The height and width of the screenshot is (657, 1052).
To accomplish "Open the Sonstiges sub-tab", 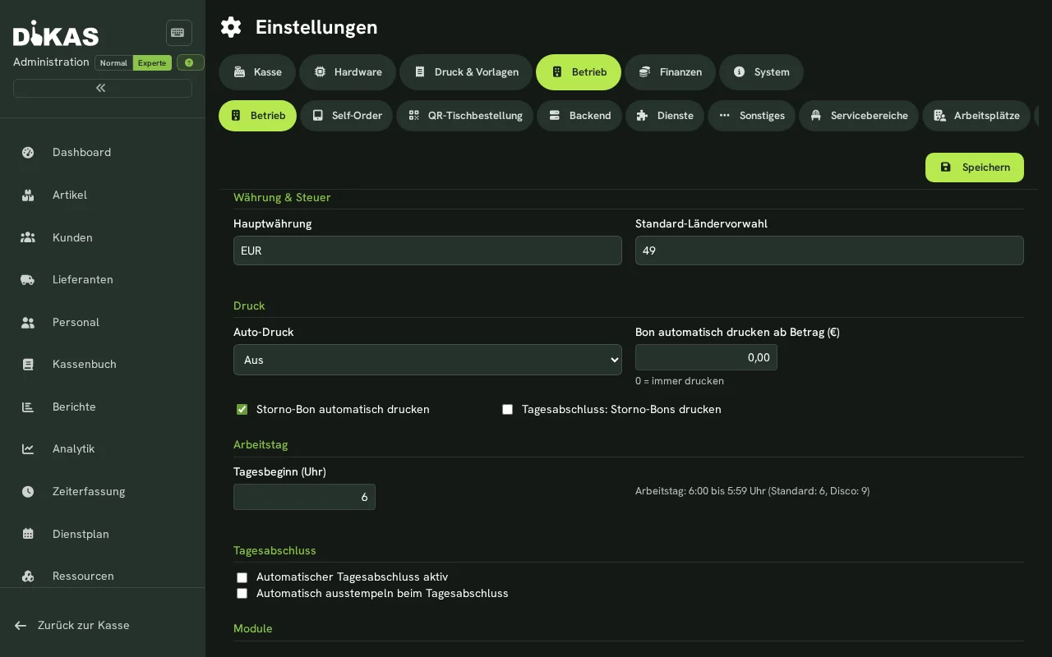I will (x=751, y=116).
